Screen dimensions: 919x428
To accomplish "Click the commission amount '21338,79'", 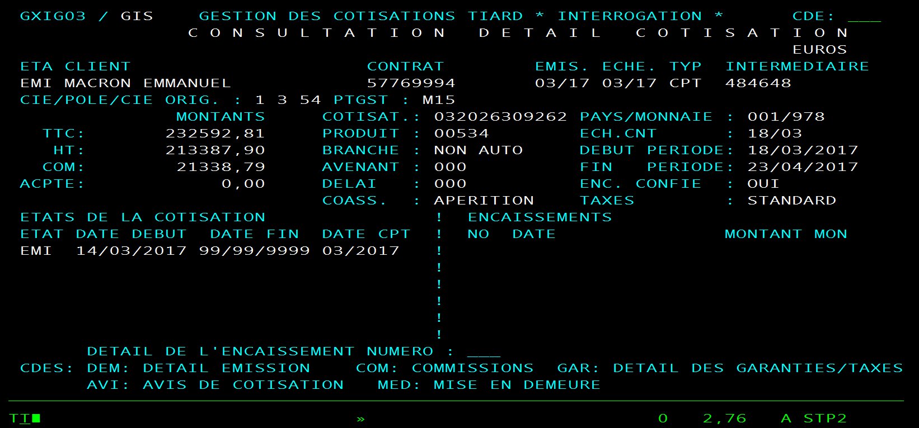I will 221,167.
